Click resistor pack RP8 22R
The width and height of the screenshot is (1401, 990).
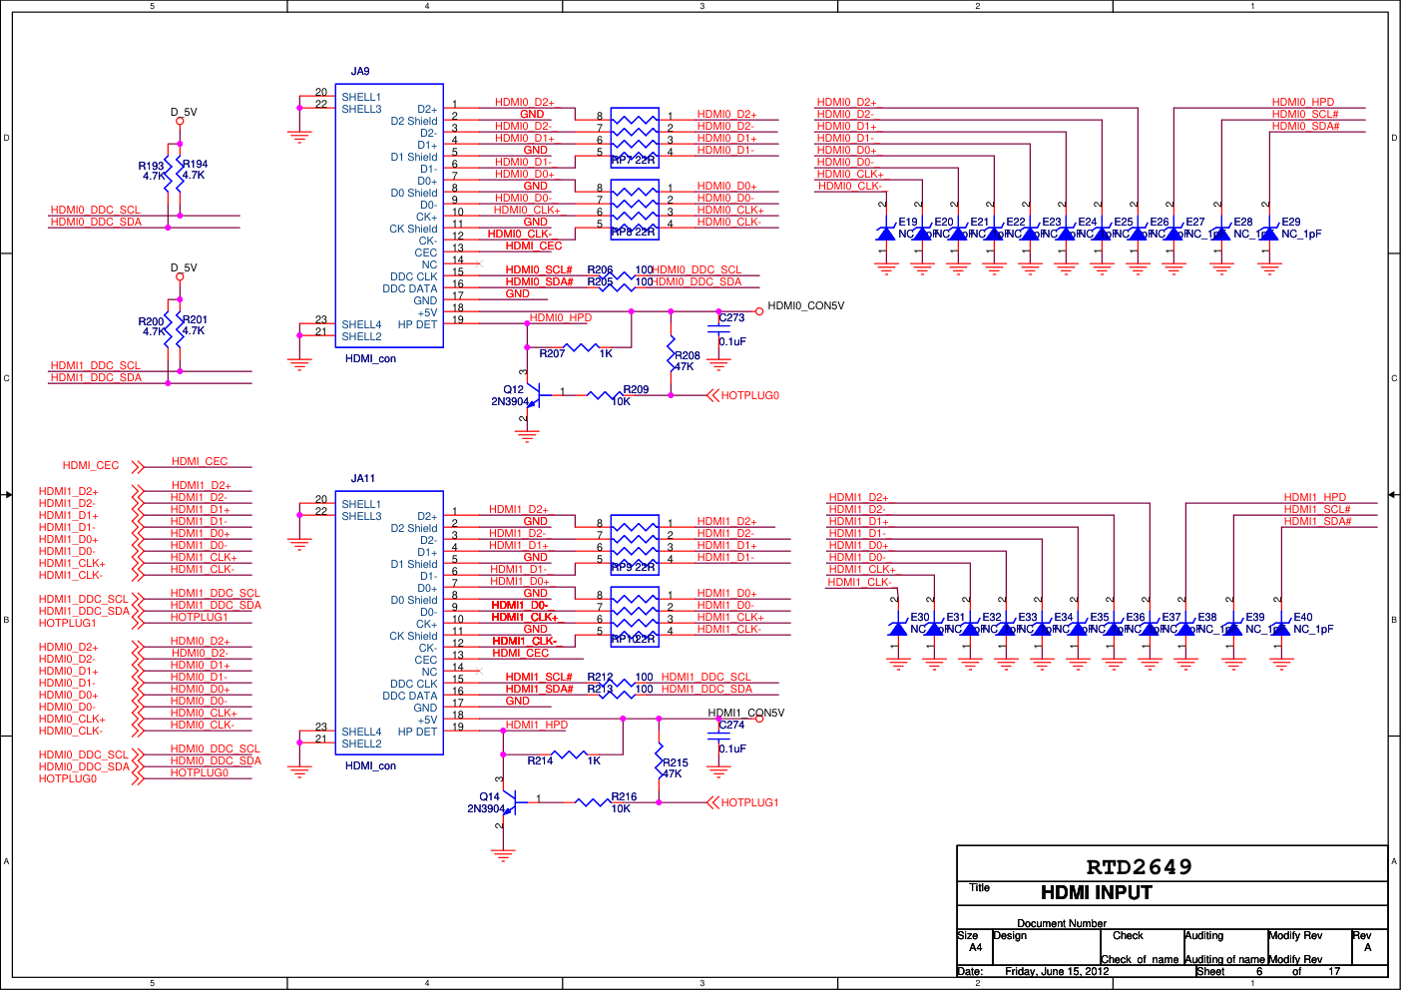(635, 209)
